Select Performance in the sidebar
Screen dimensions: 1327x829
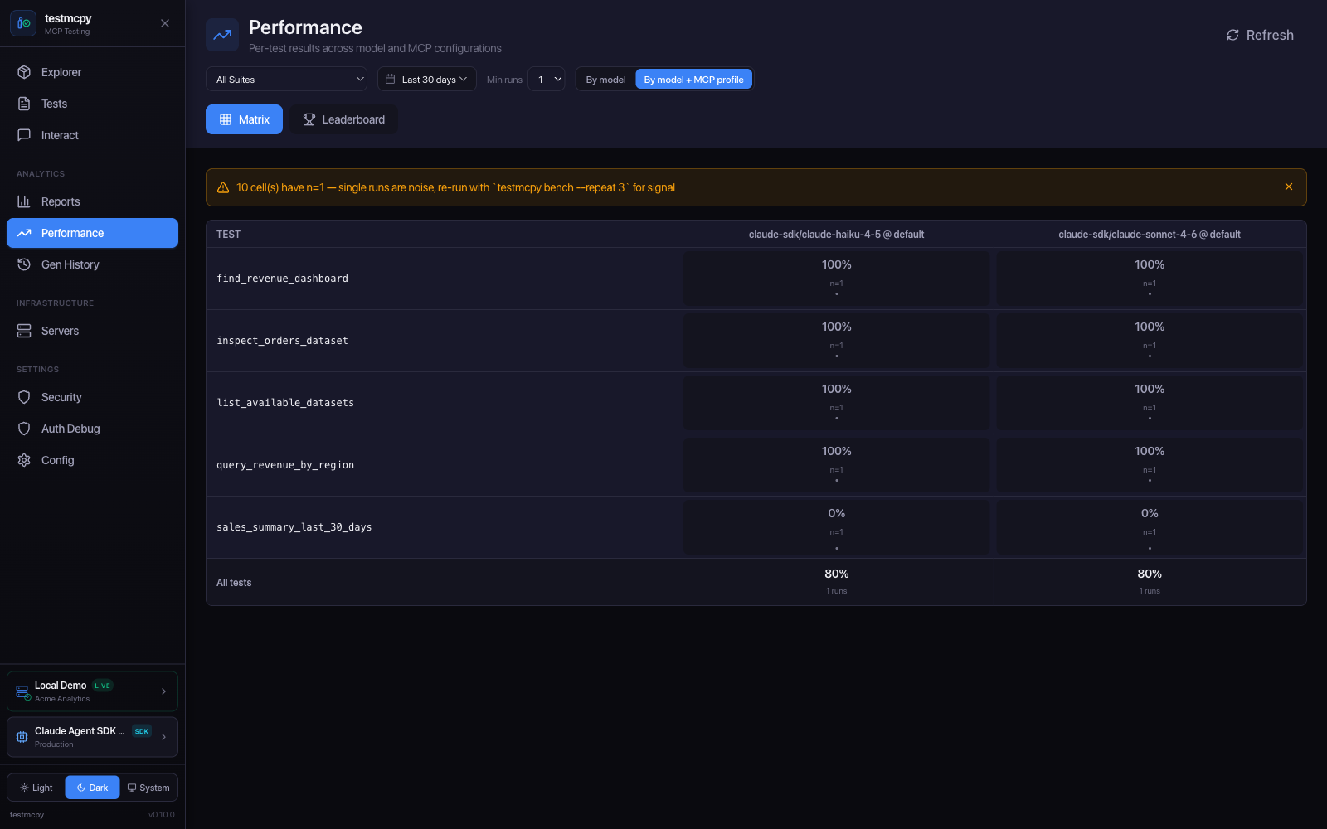click(92, 233)
